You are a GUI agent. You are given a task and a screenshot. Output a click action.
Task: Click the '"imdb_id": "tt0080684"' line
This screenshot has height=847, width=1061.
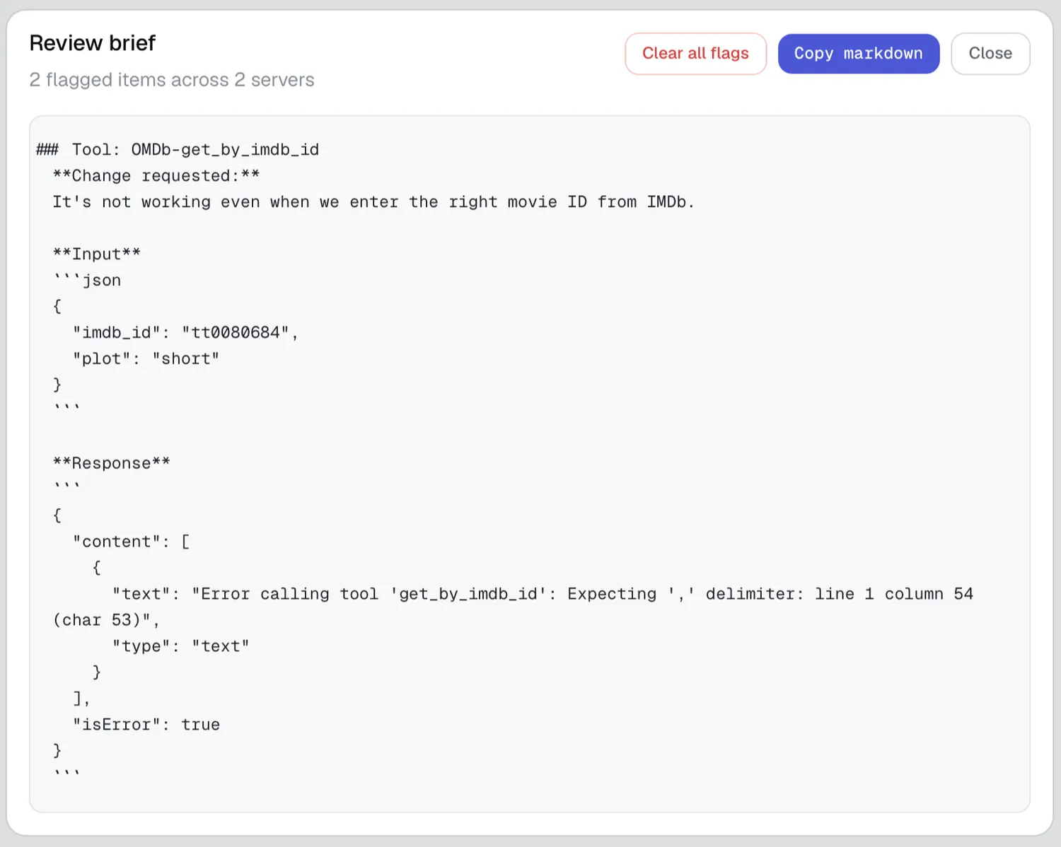(185, 333)
